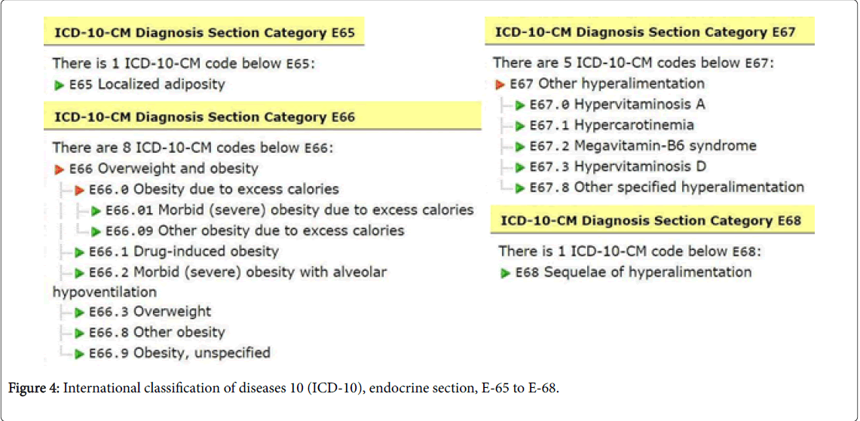Click green arrow beside E67.0 Hypervitaminosis A
This screenshot has width=860, height=421.
520,105
